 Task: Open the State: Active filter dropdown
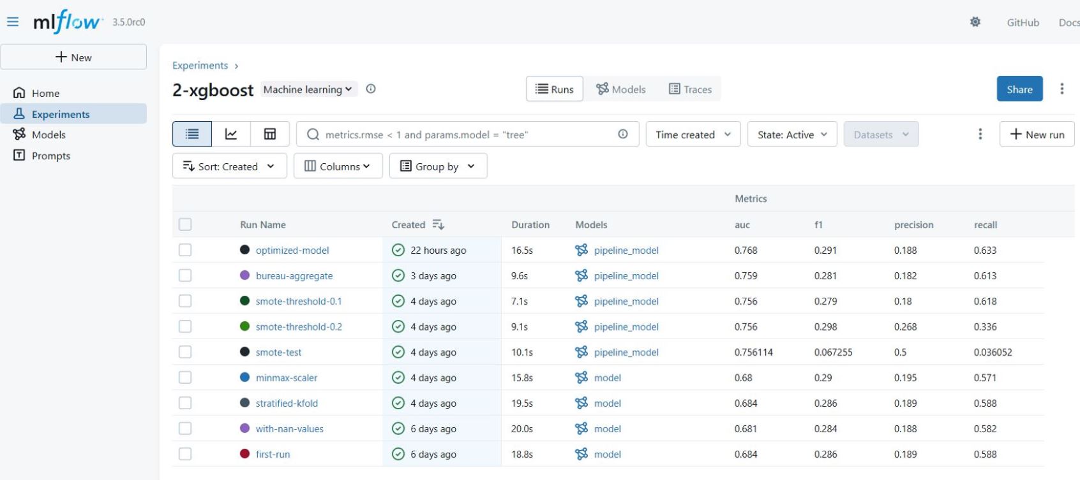click(x=792, y=135)
